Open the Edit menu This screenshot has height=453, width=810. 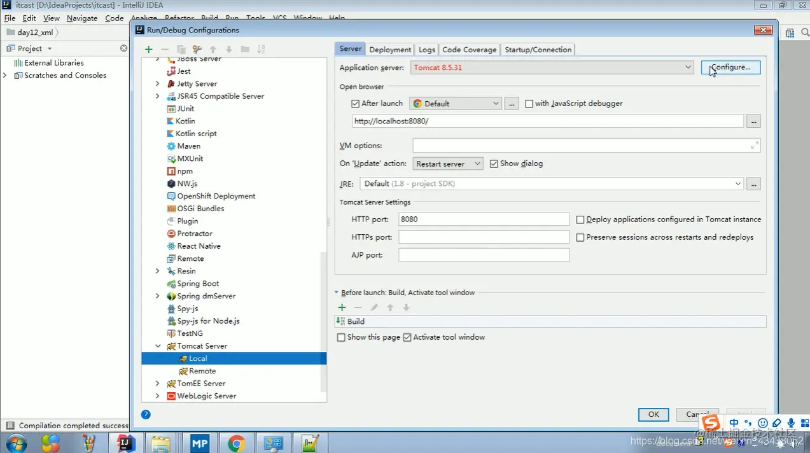coord(29,18)
